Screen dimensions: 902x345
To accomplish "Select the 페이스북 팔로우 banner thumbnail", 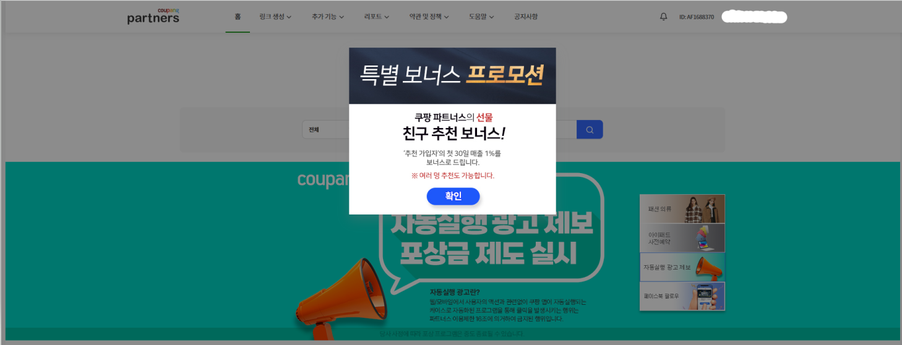I will 682,296.
